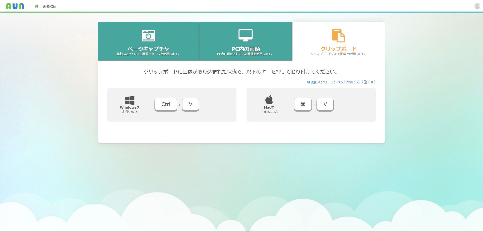Click the monitor icon on PC内の画像
483x232 pixels.
pos(246,35)
